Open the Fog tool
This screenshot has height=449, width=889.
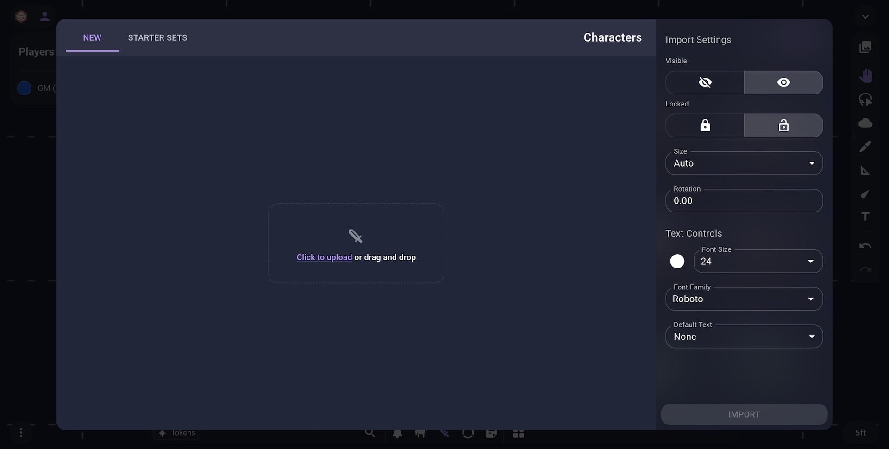pyautogui.click(x=866, y=123)
